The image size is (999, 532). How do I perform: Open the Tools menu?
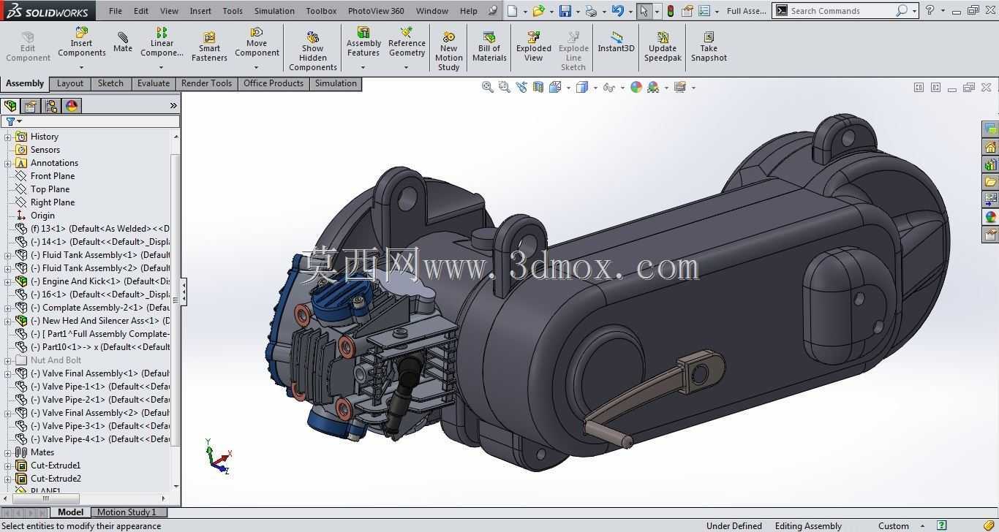[233, 11]
